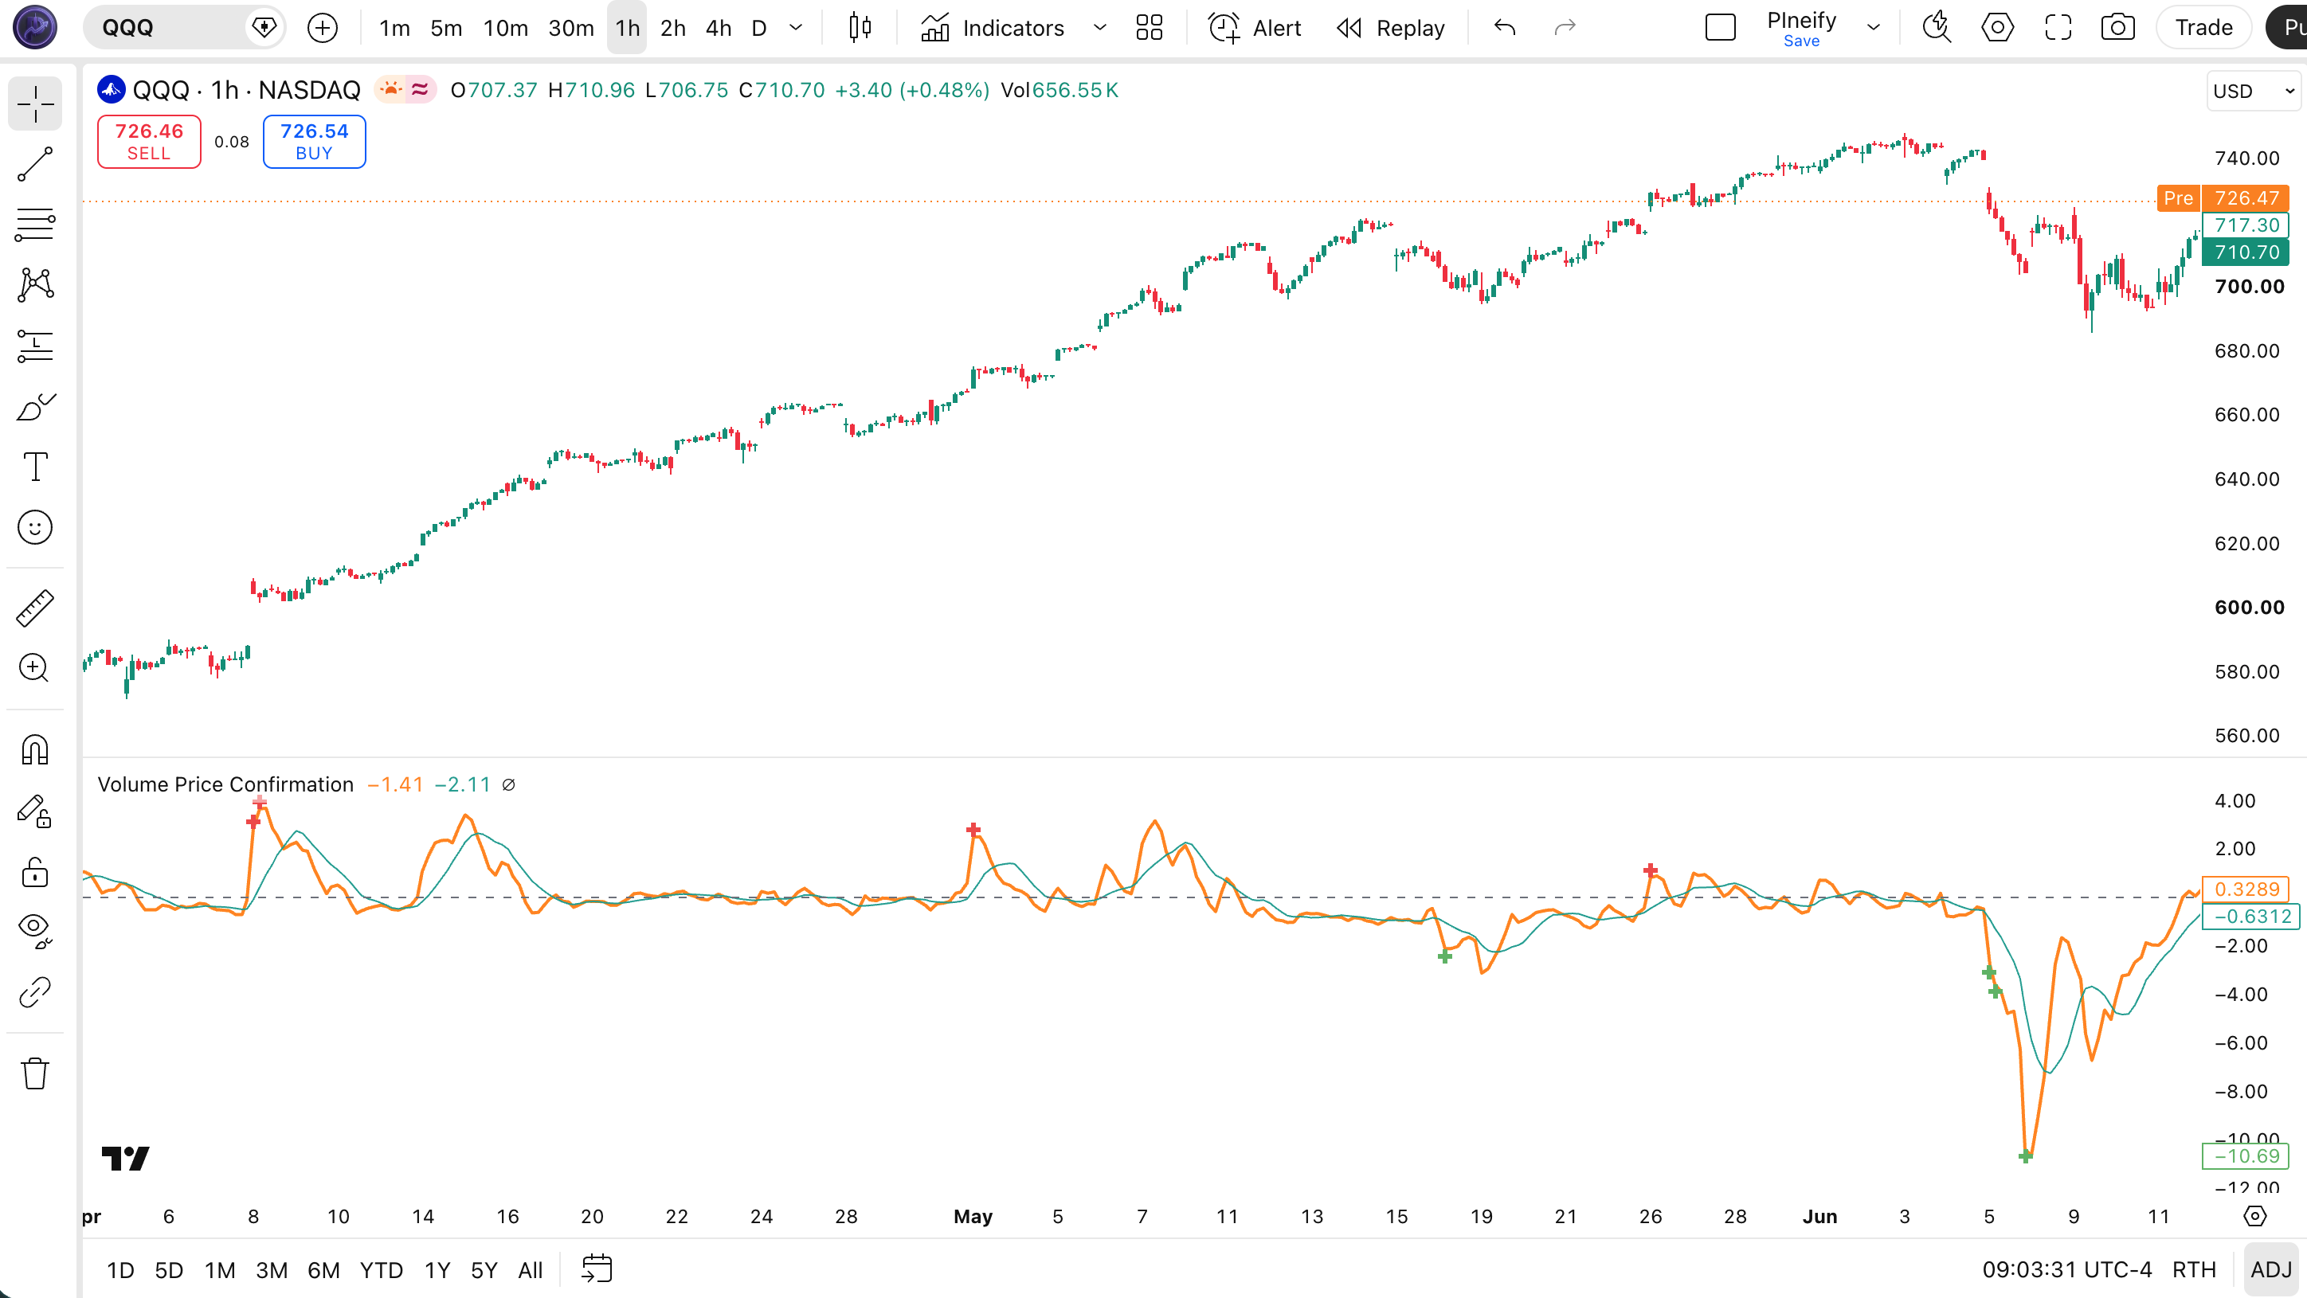Expand the timeframe interval dropdown
This screenshot has height=1298, width=2307.
pyautogui.click(x=795, y=28)
